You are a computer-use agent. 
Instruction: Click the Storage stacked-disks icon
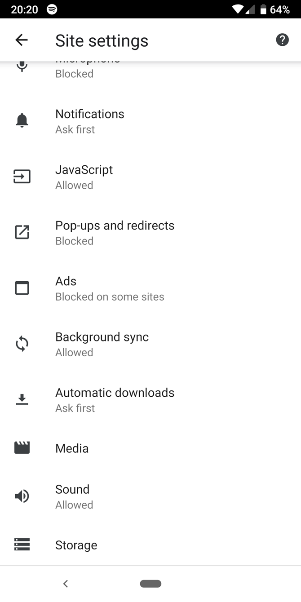coord(22,544)
